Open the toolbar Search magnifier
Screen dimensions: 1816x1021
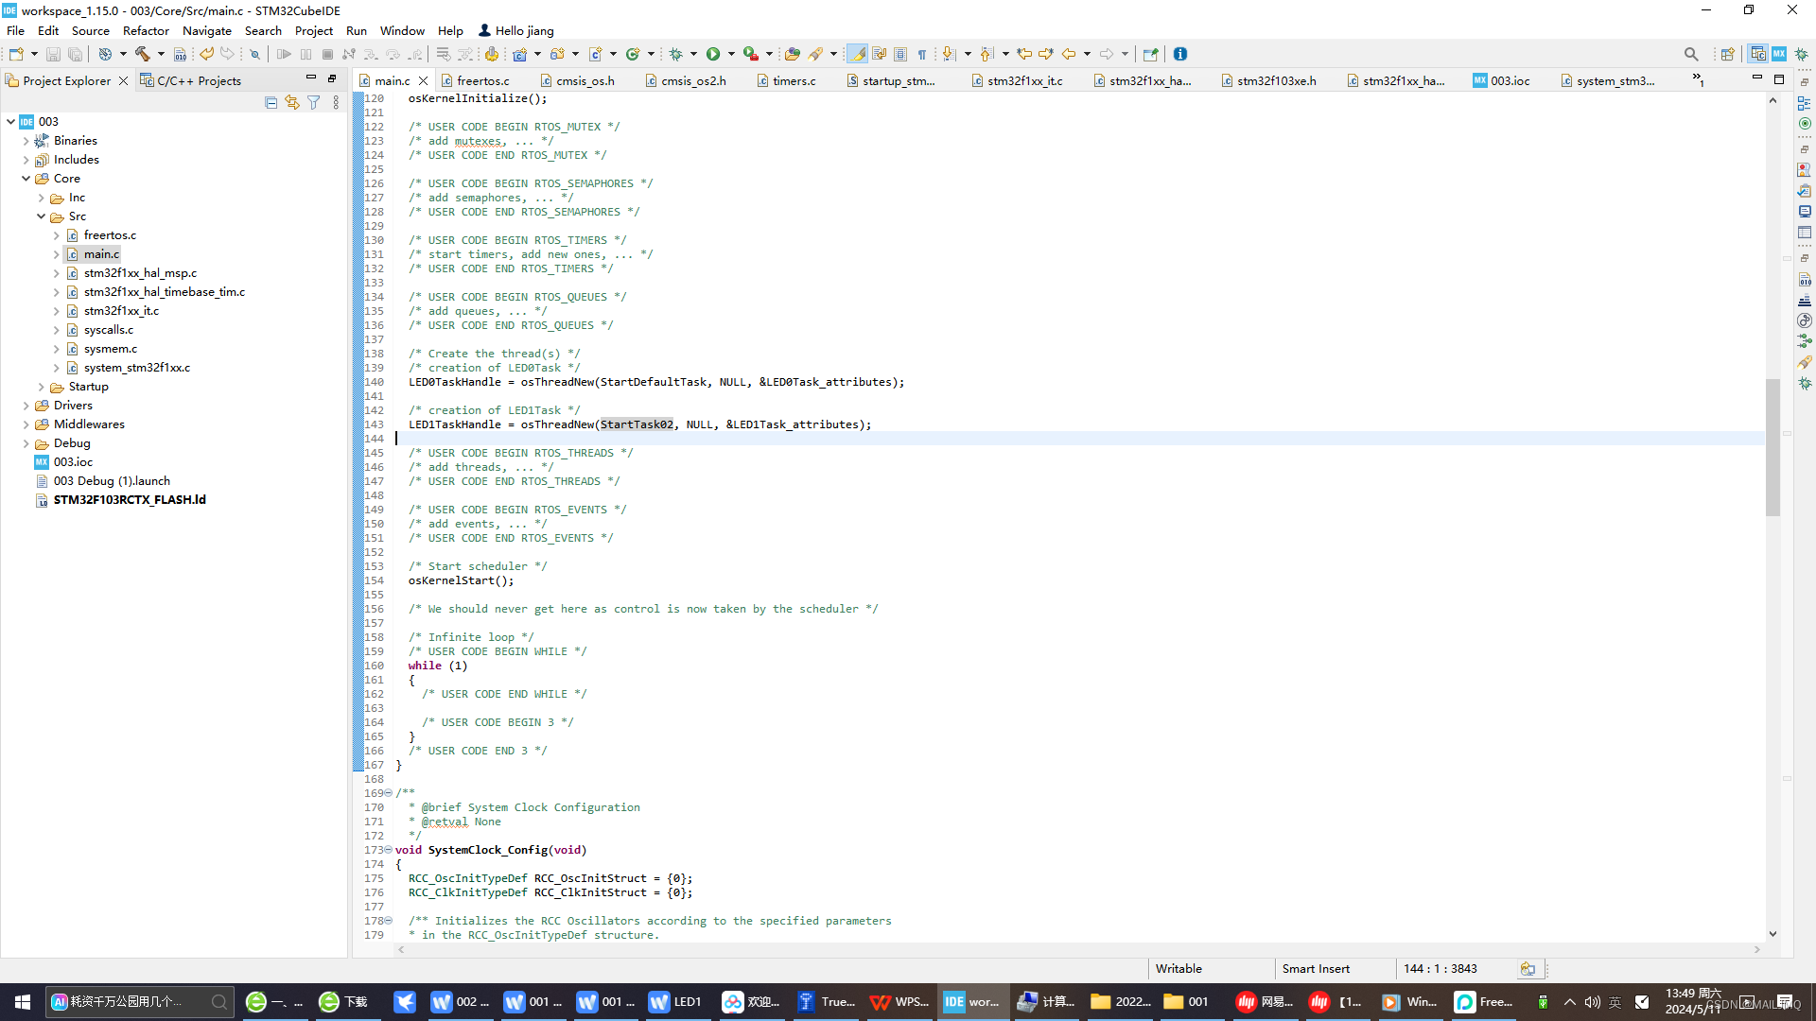coord(1691,54)
